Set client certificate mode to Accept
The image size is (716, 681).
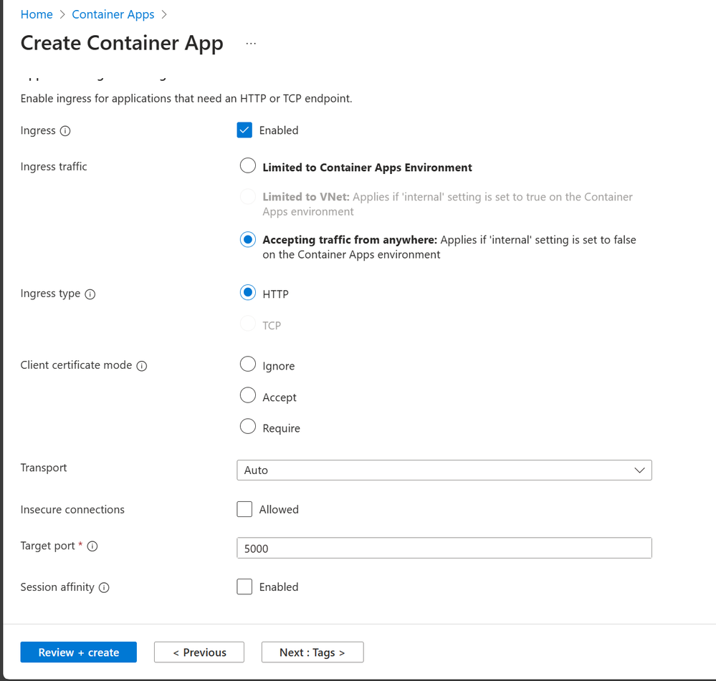coord(248,396)
